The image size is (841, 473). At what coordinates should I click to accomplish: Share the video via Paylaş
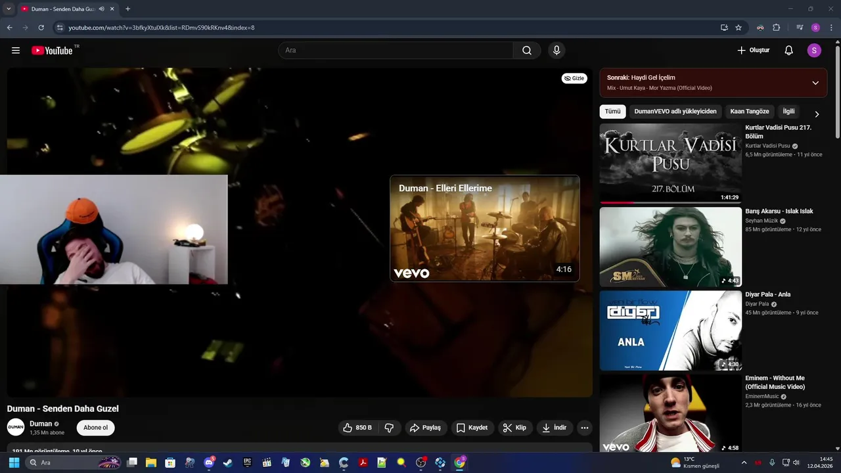(426, 428)
